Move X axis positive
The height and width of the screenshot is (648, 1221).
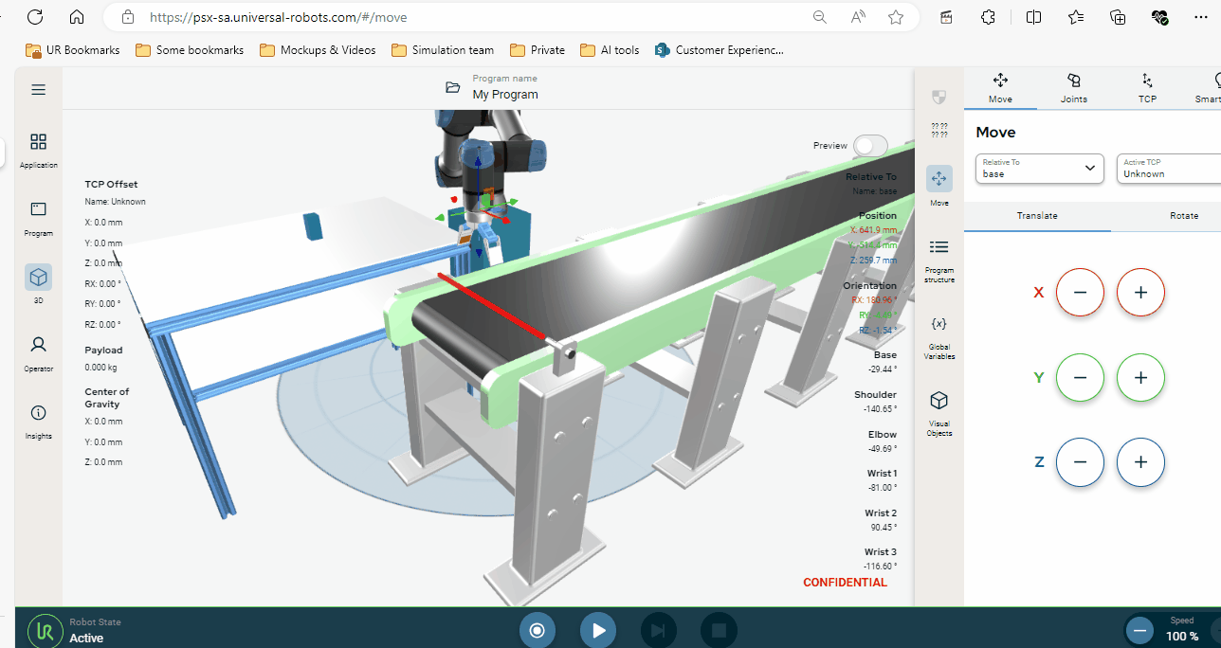click(1140, 293)
